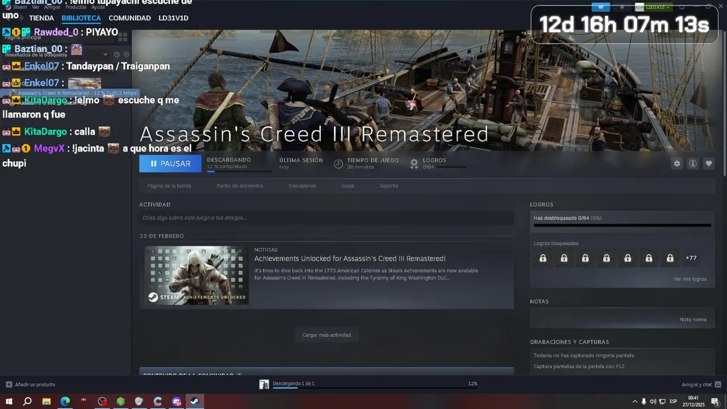Click the Logros header in the right panel
Image resolution: width=727 pixels, height=409 pixels.
(541, 204)
